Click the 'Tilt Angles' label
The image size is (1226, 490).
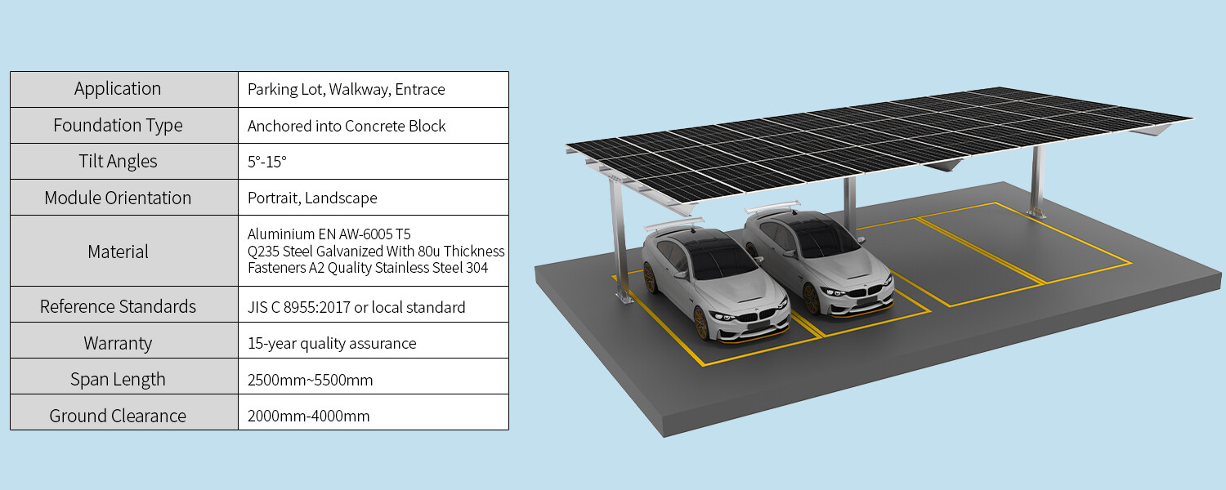118,162
